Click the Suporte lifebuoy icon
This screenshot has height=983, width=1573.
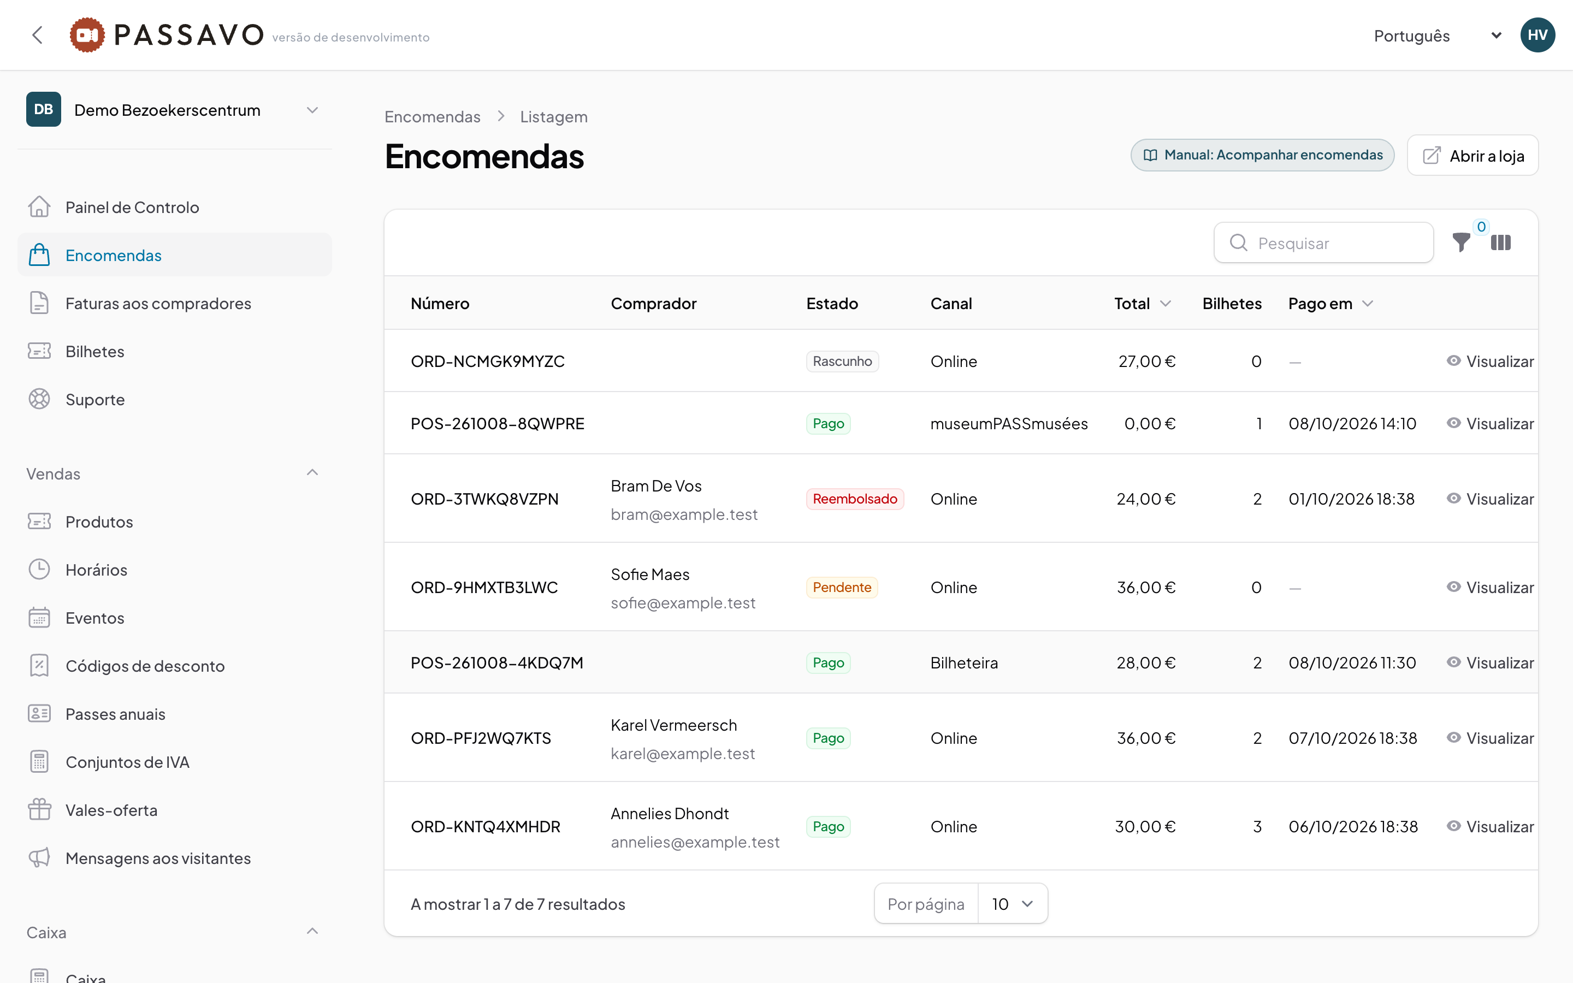coord(39,399)
